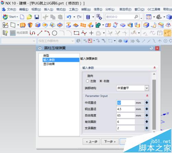Image resolution: width=172 pixels, height=153 pixels.
Task: Click the Quick Trim icon
Action: pyautogui.click(x=110, y=33)
